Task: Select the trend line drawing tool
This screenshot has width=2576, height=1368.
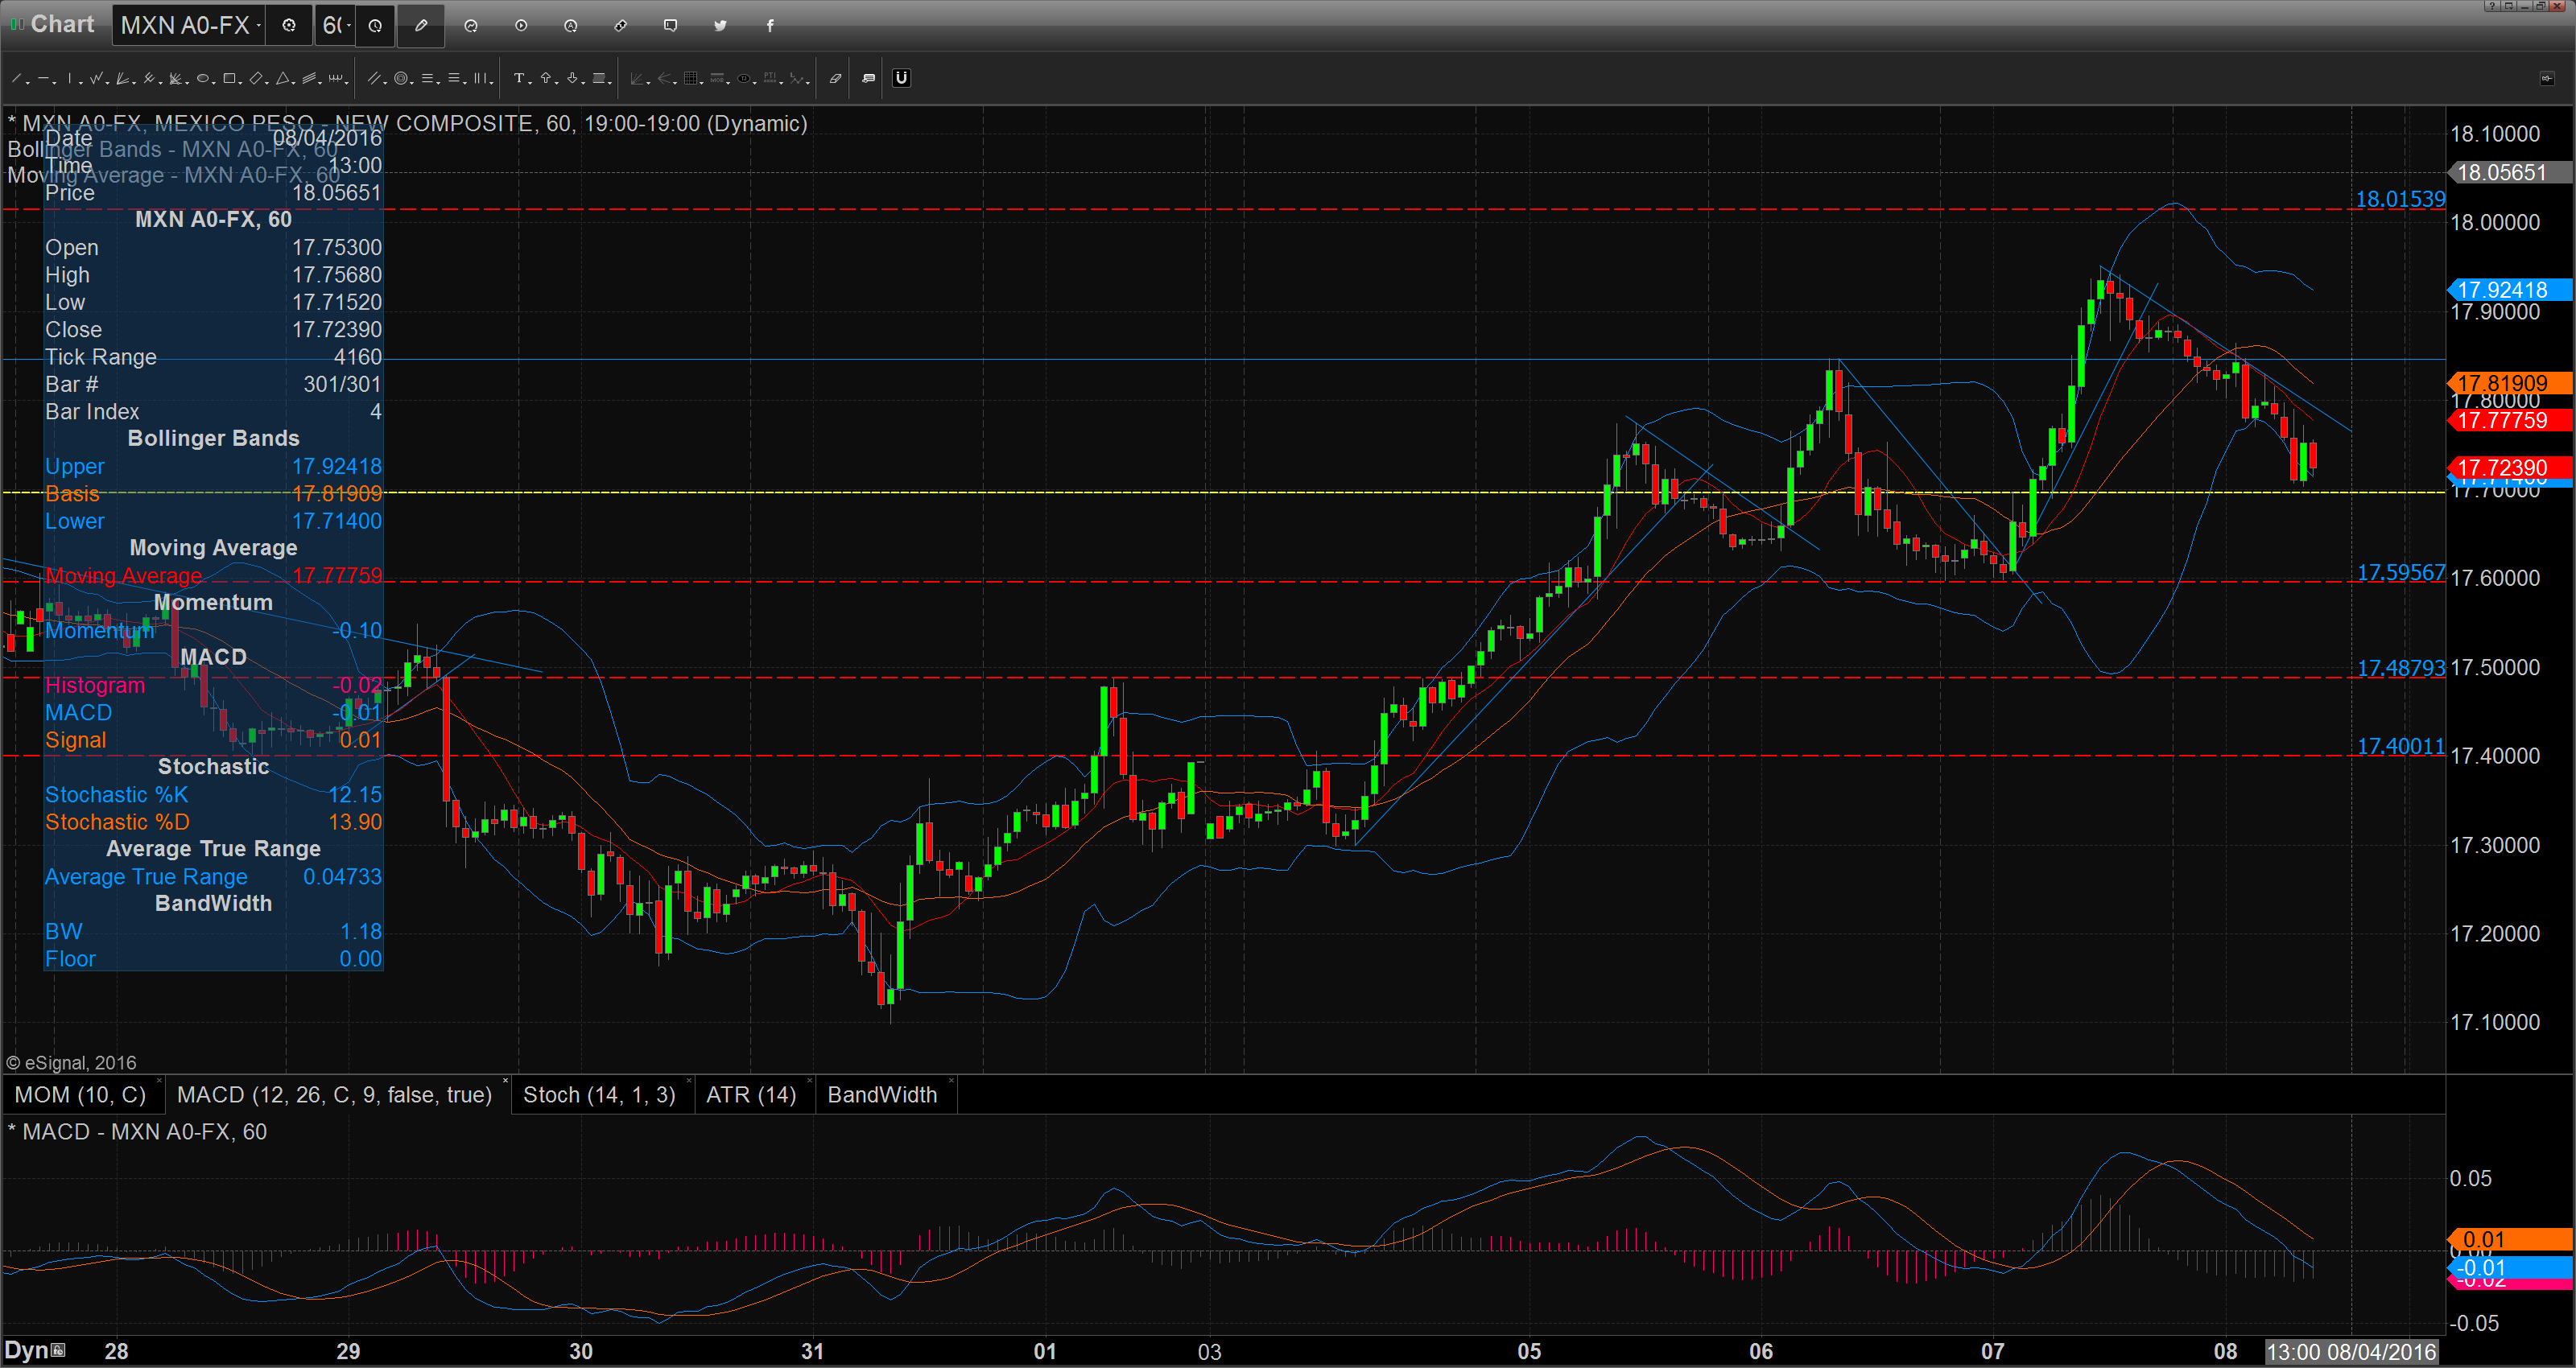Action: point(16,78)
